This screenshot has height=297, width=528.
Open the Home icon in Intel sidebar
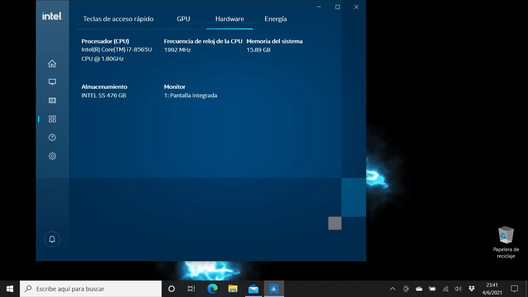pyautogui.click(x=52, y=63)
